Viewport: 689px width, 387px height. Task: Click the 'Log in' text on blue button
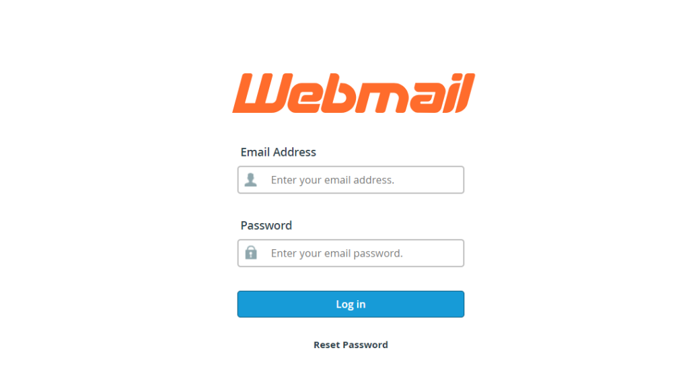[x=351, y=304]
